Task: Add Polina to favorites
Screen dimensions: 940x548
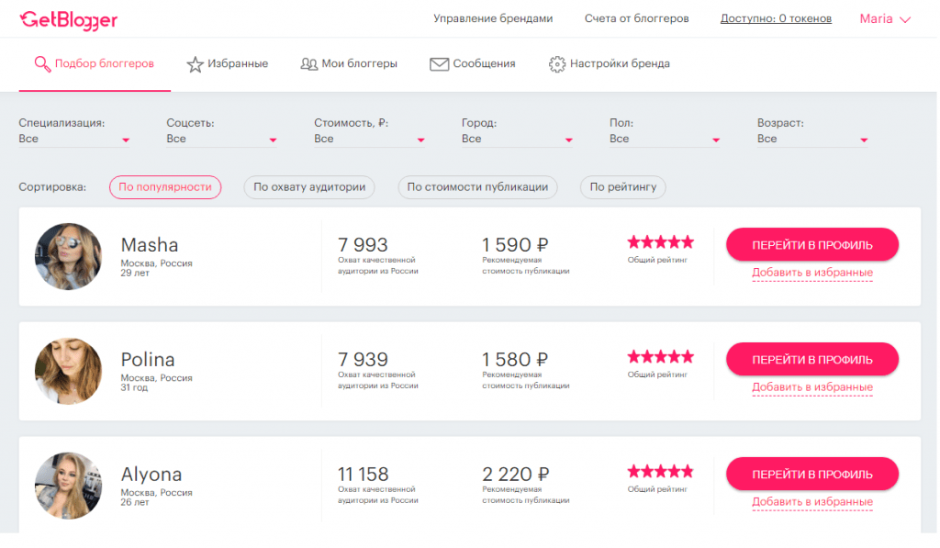Action: click(811, 387)
